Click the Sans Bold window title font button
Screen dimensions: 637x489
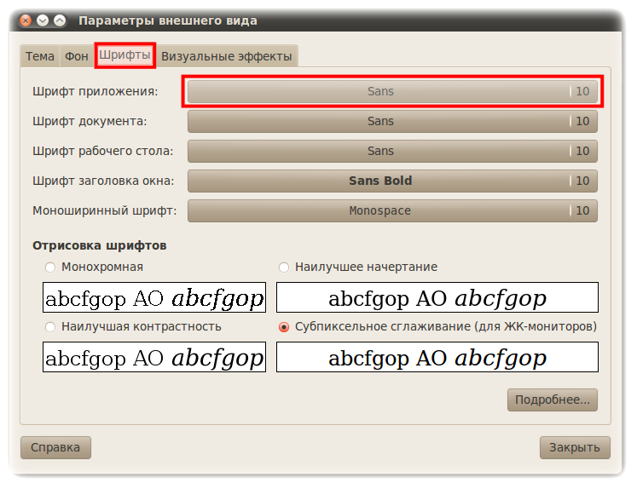click(392, 181)
